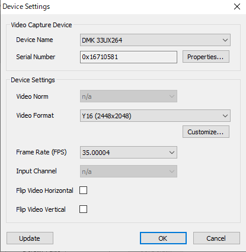The image size is (246, 252).
Task: Click the Update button at bottom left
Action: click(30, 238)
